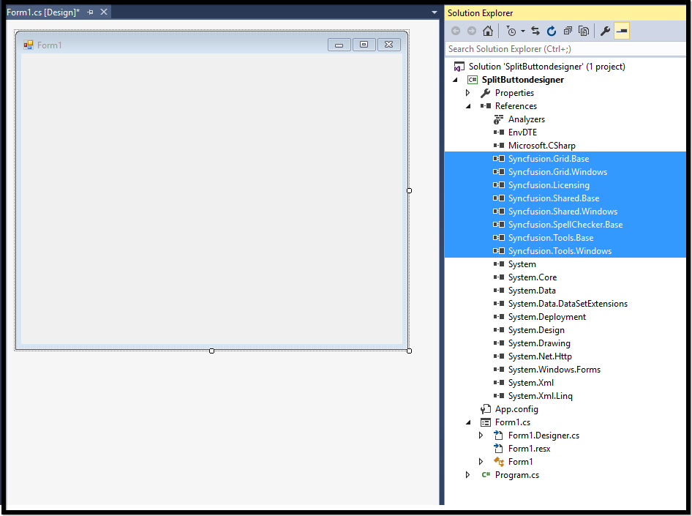Click the Program.cs C# icon

(486, 475)
